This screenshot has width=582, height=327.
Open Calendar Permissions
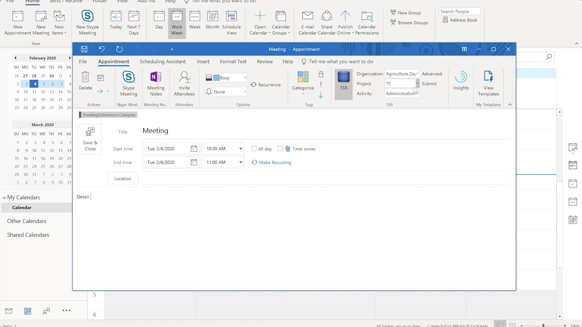click(367, 23)
